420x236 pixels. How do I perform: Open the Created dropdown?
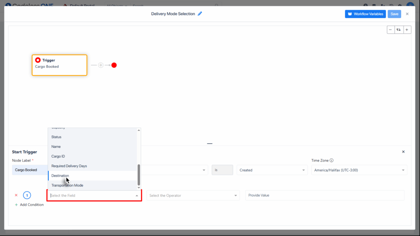tap(272, 170)
